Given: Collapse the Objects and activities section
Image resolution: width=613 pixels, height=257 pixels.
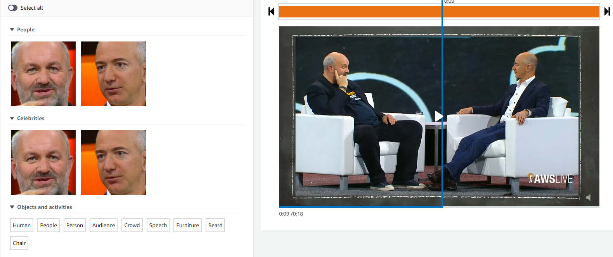Looking at the screenshot, I should coord(12,207).
